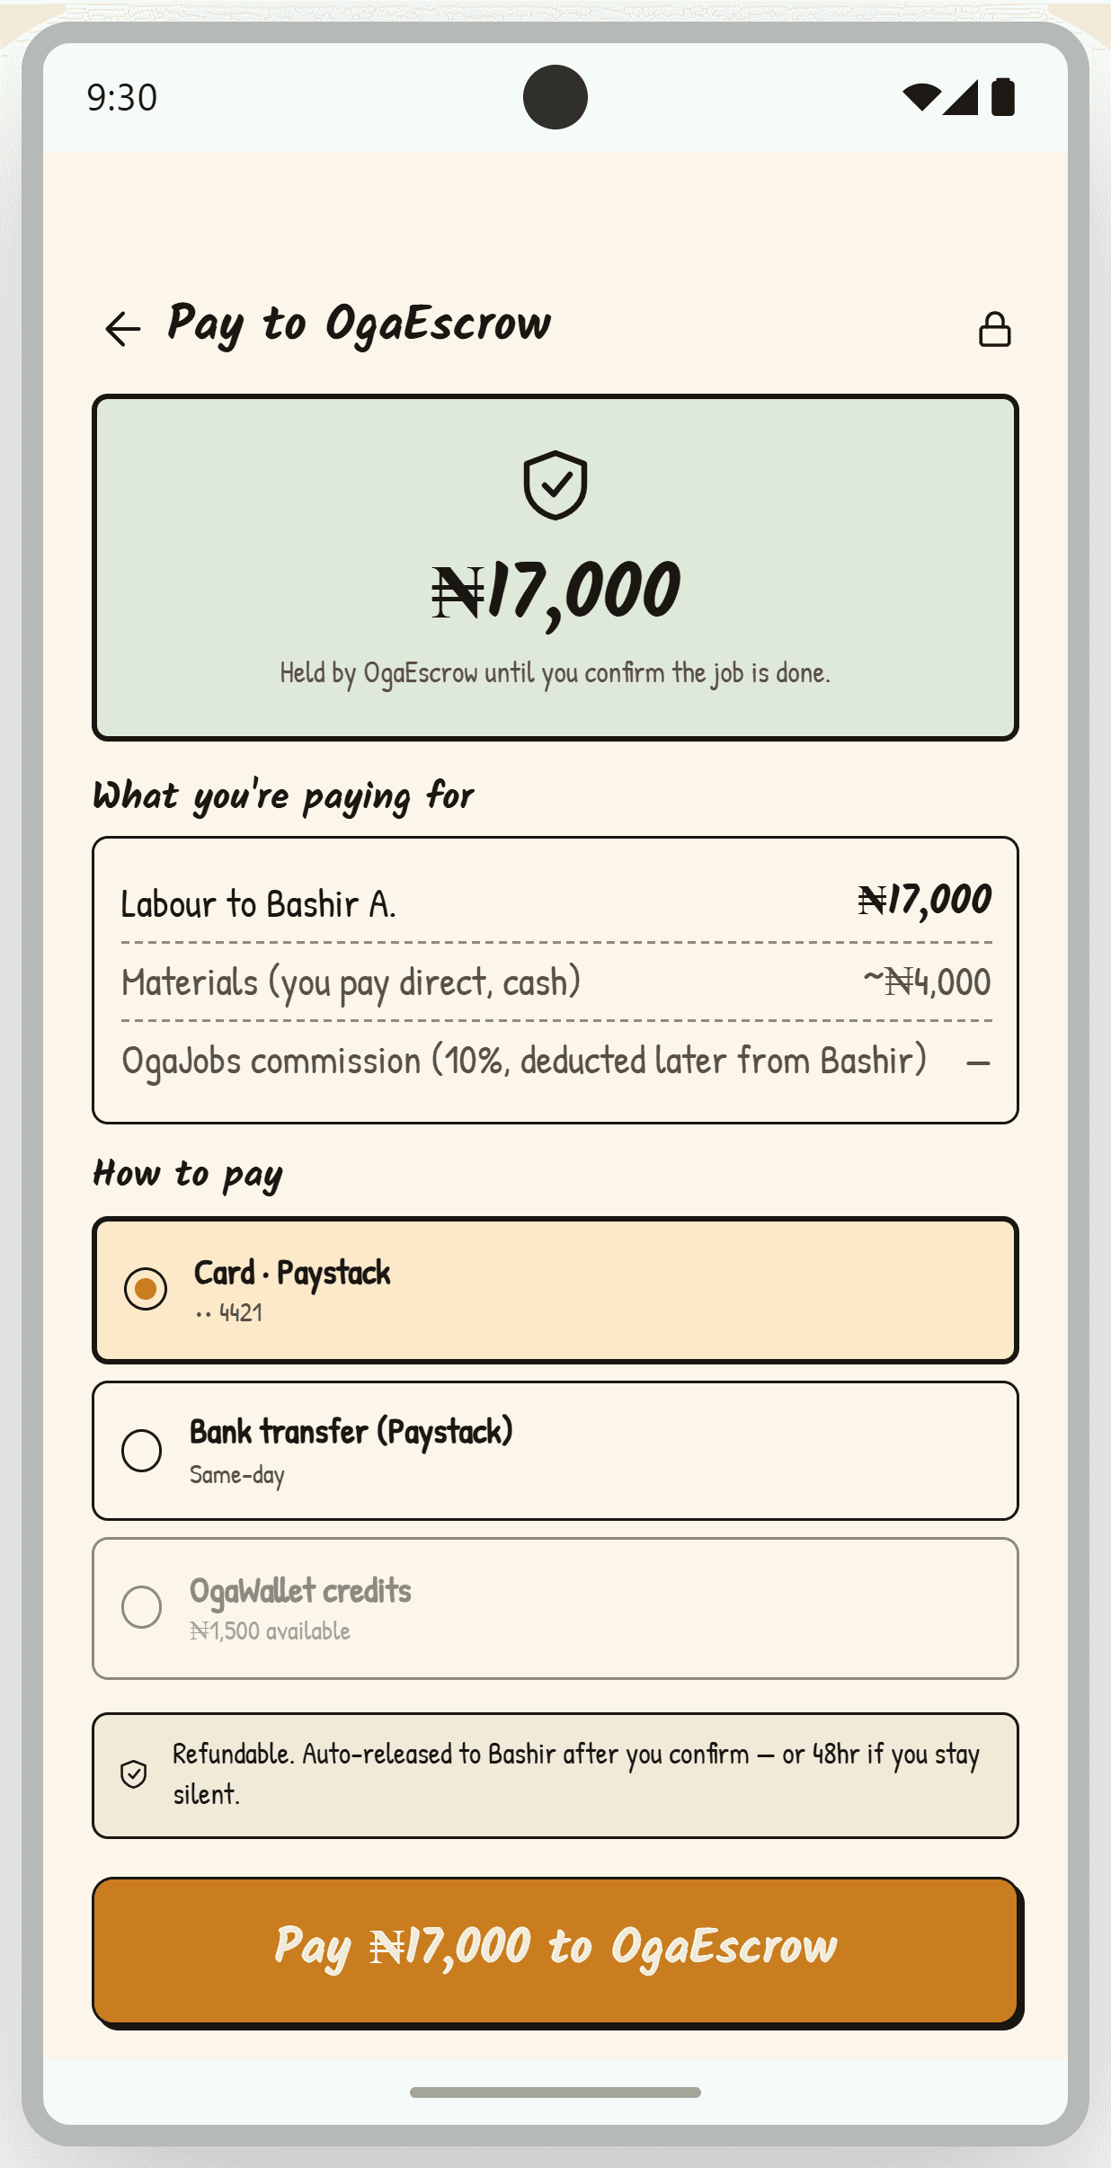The height and width of the screenshot is (2168, 1111).
Task: Tap the Pay to OgaEscrow title
Action: pyautogui.click(x=360, y=325)
